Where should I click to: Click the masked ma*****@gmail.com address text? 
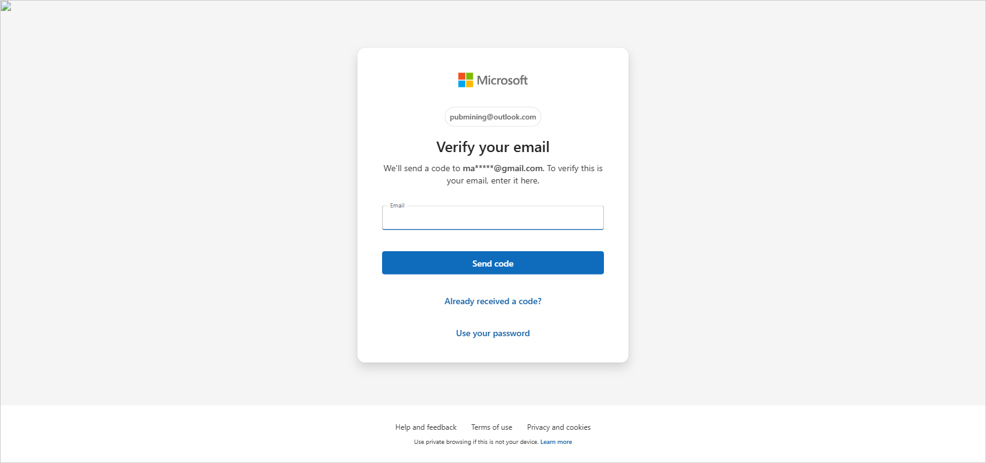(x=503, y=168)
